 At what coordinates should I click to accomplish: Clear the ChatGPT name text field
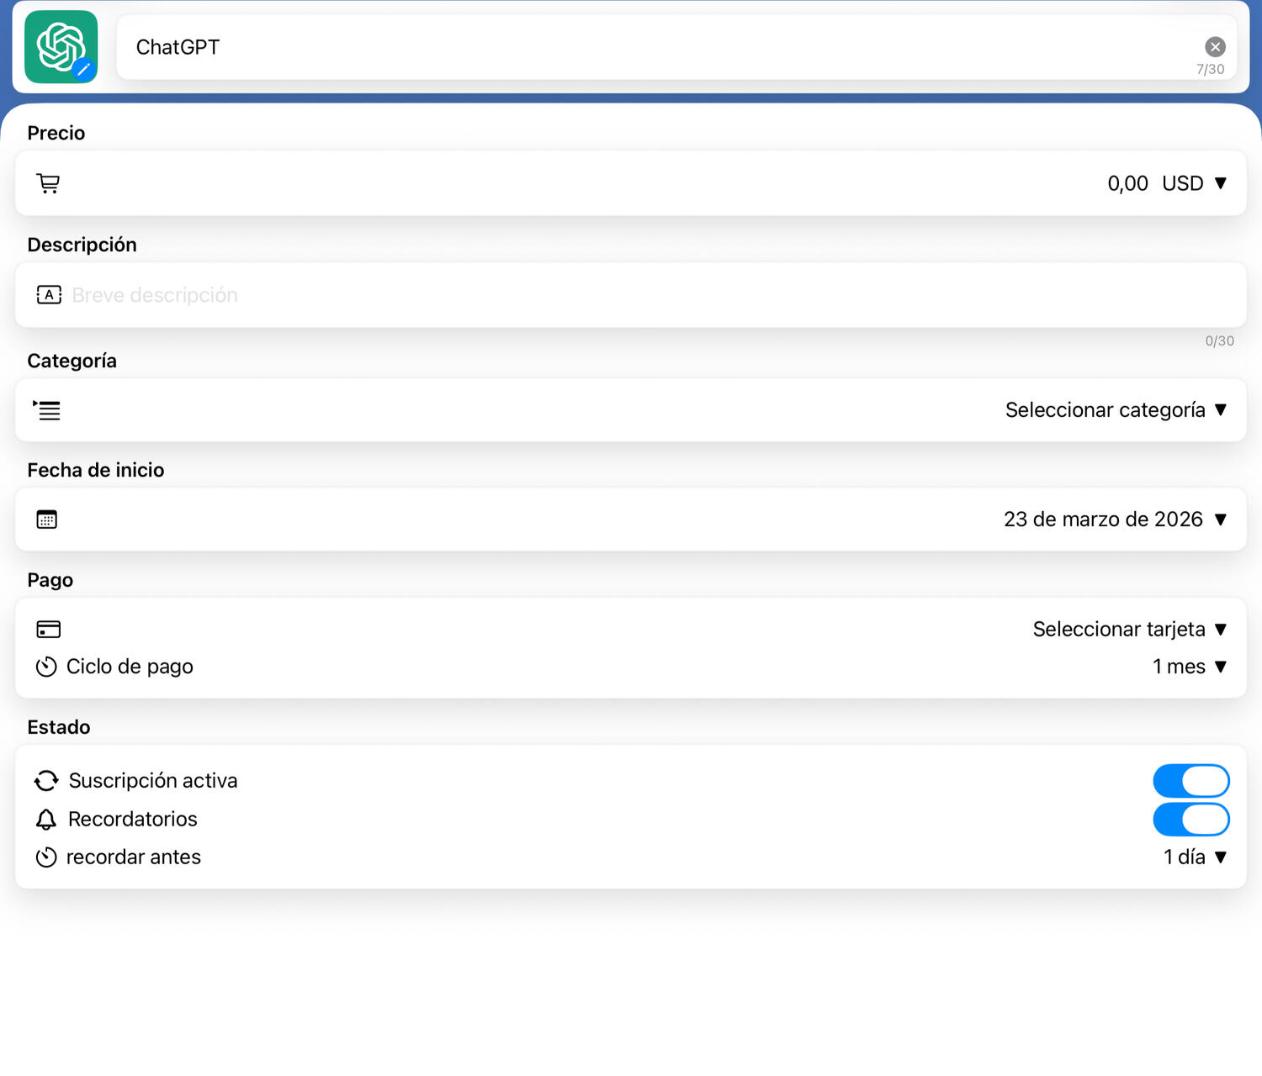pyautogui.click(x=1214, y=47)
